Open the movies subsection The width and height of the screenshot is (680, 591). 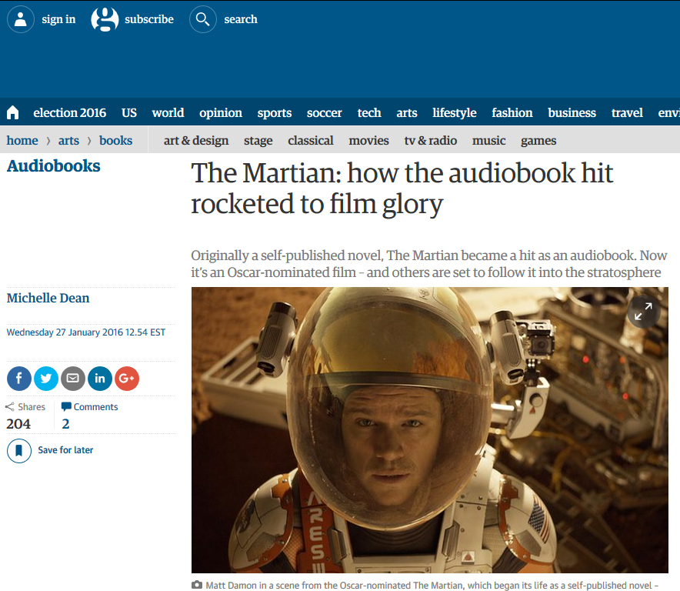click(368, 141)
